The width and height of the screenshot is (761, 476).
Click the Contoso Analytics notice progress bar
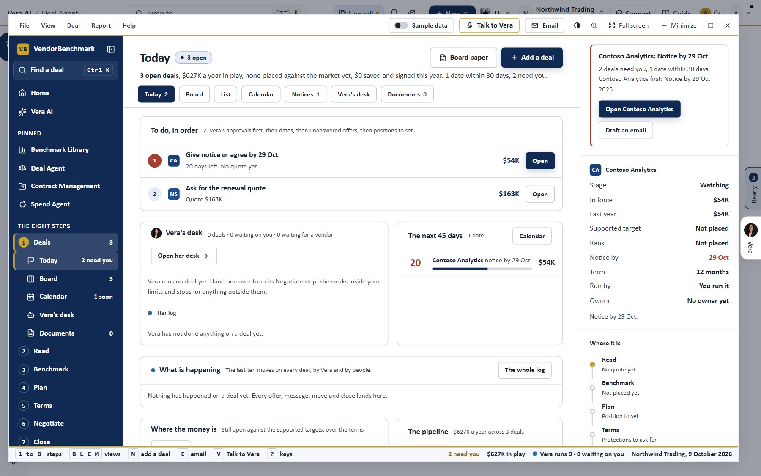[x=482, y=269]
